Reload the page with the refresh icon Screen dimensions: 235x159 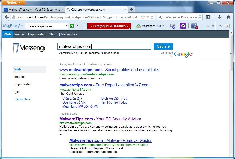(152, 17)
